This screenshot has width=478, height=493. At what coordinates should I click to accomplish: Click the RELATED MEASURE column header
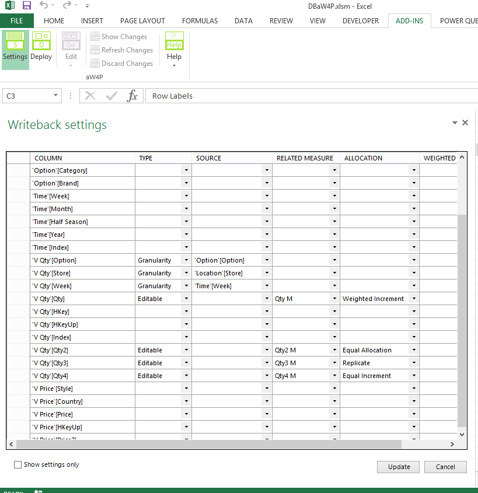[306, 158]
